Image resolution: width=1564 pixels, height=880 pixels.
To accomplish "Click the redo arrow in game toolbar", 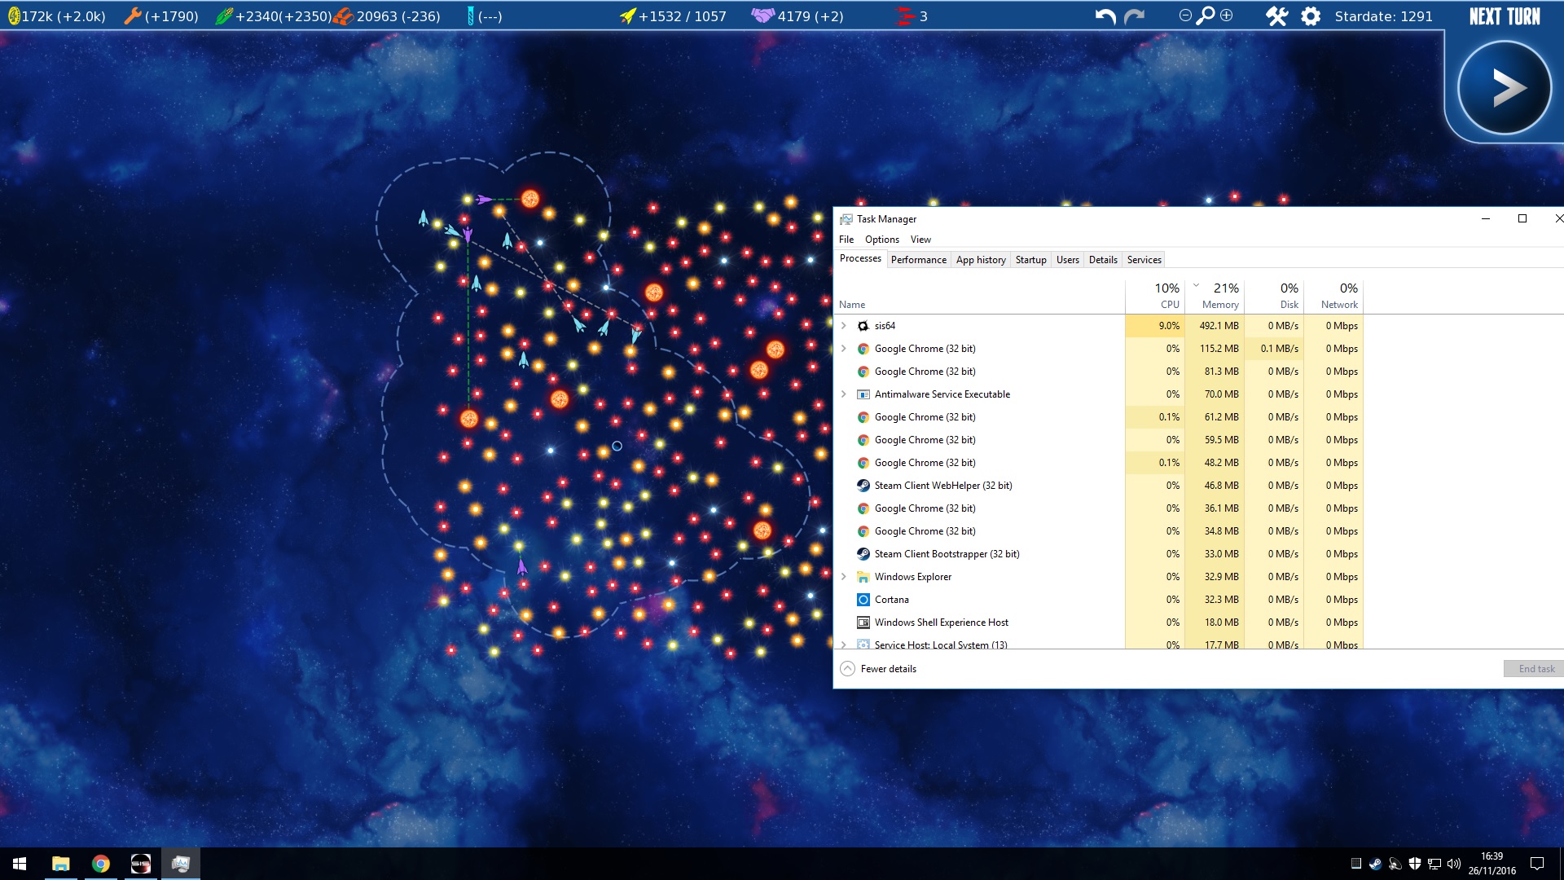I will [x=1135, y=16].
